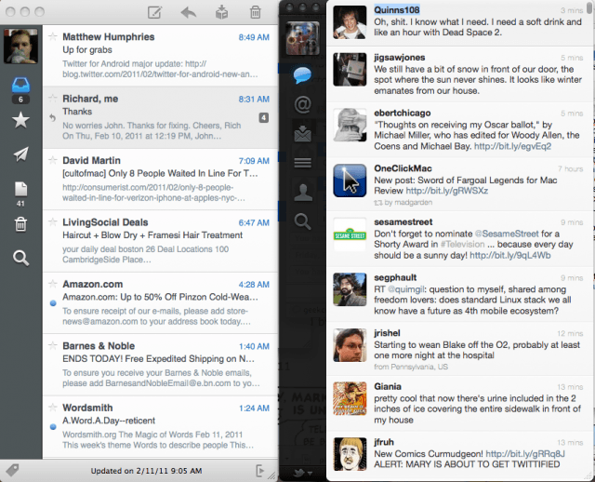The width and height of the screenshot is (595, 482).
Task: Archive message with the box icon
Action: point(222,12)
